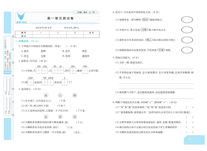This screenshot has height=151, width=207.
Task: Click the circled word 粗心 in question 4
Action: 150,40
